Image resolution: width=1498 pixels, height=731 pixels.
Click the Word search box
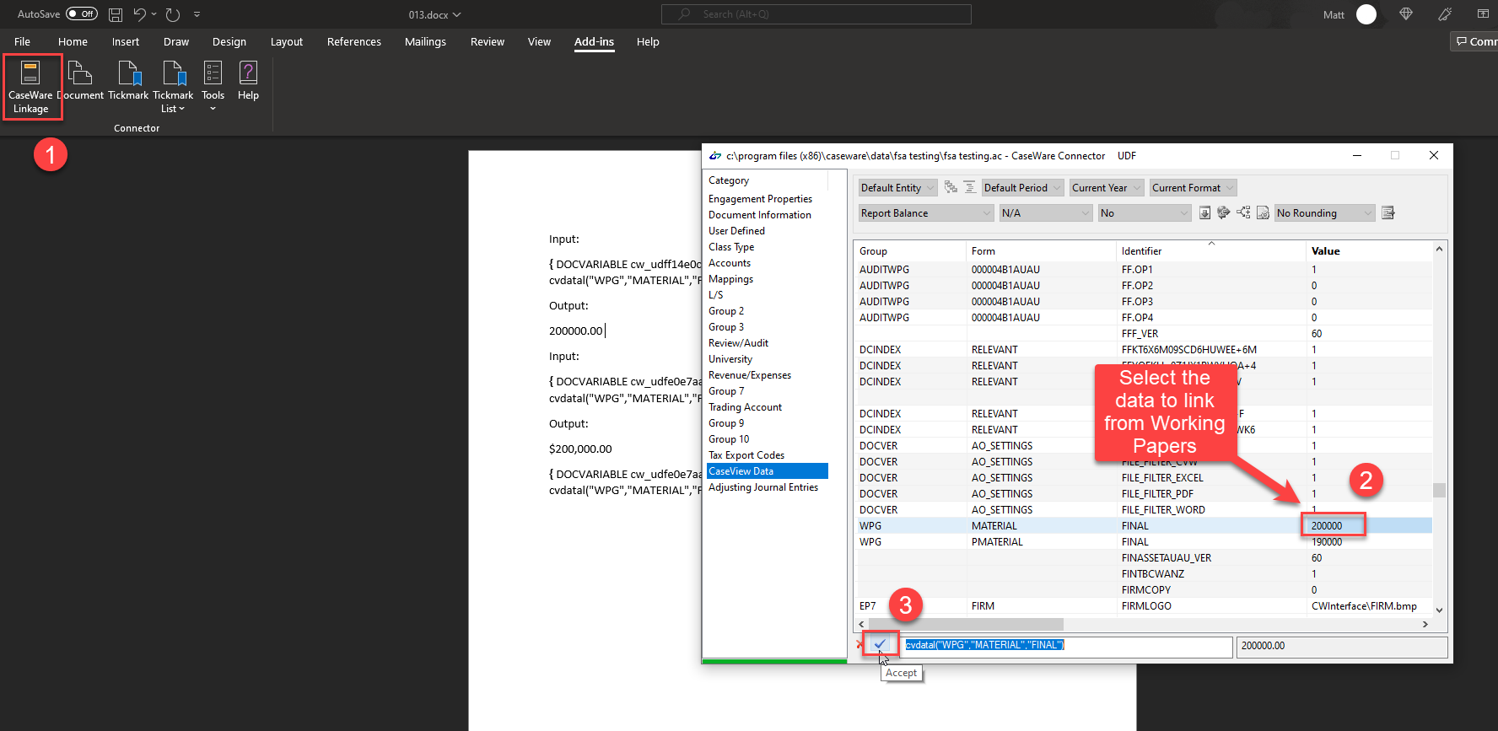pos(816,14)
